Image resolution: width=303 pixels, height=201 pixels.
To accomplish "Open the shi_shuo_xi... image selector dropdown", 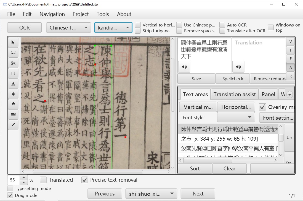I will click(151, 194).
